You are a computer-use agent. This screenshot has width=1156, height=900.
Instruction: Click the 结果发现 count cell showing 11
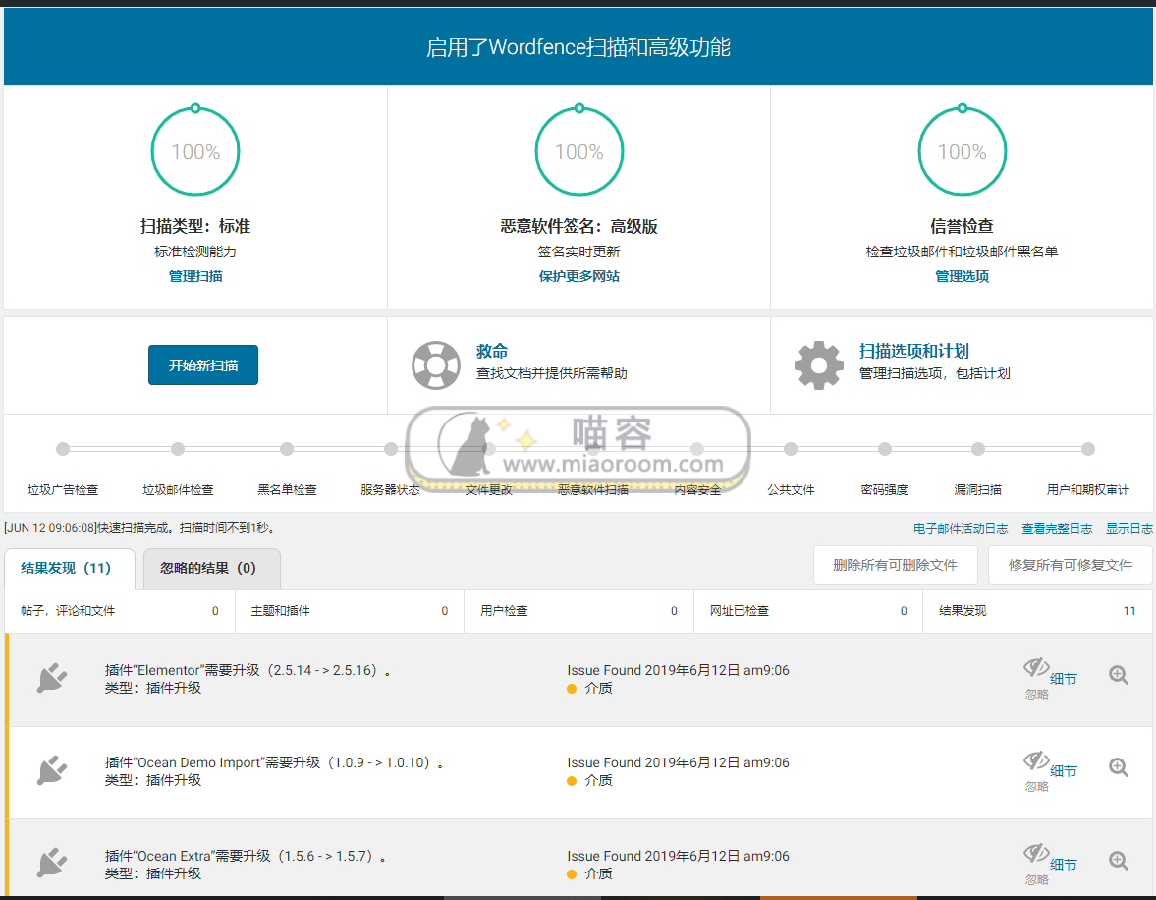(x=1037, y=611)
